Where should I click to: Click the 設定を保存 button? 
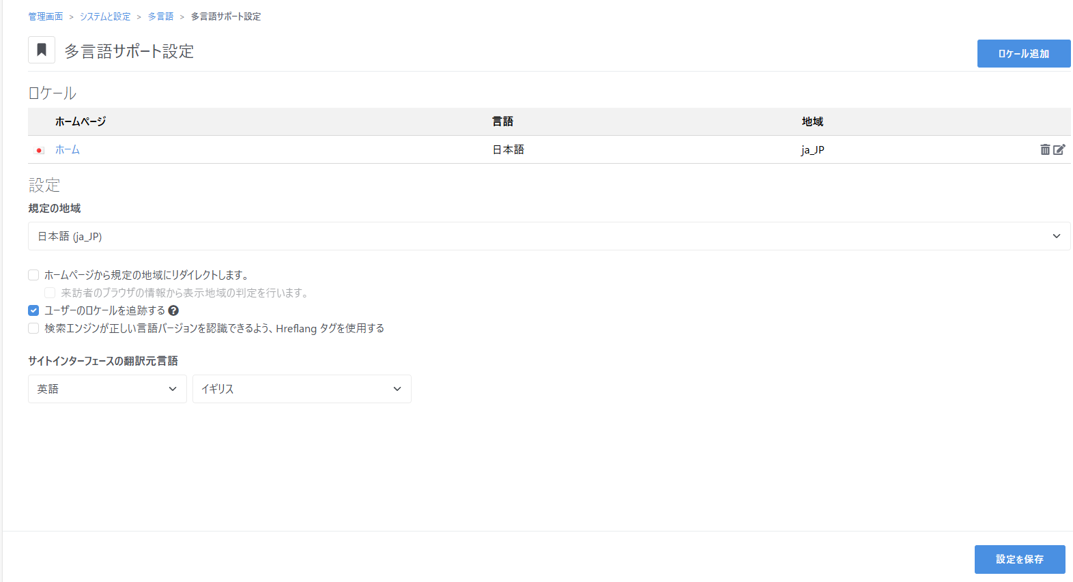(x=1019, y=559)
